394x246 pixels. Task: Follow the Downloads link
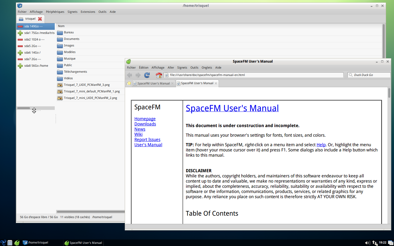[x=145, y=124]
